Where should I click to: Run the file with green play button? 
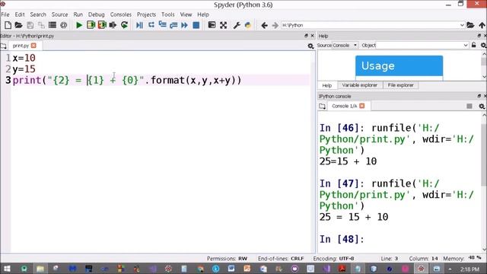tap(79, 25)
